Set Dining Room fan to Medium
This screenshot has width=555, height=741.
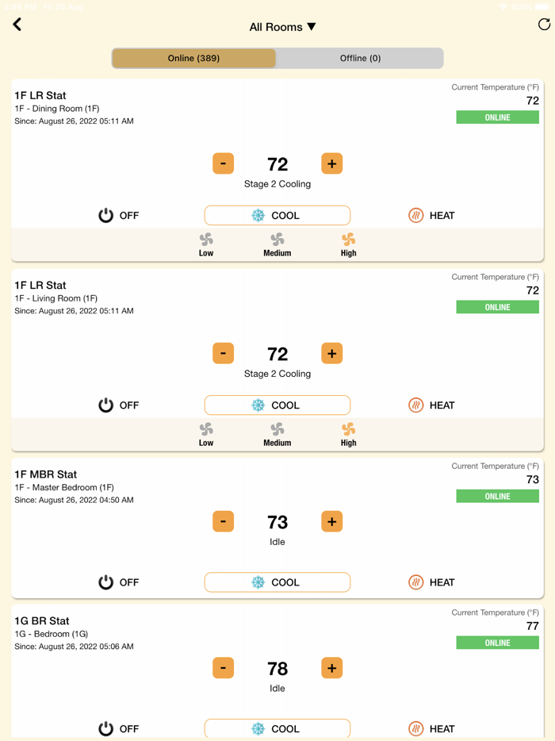click(277, 244)
